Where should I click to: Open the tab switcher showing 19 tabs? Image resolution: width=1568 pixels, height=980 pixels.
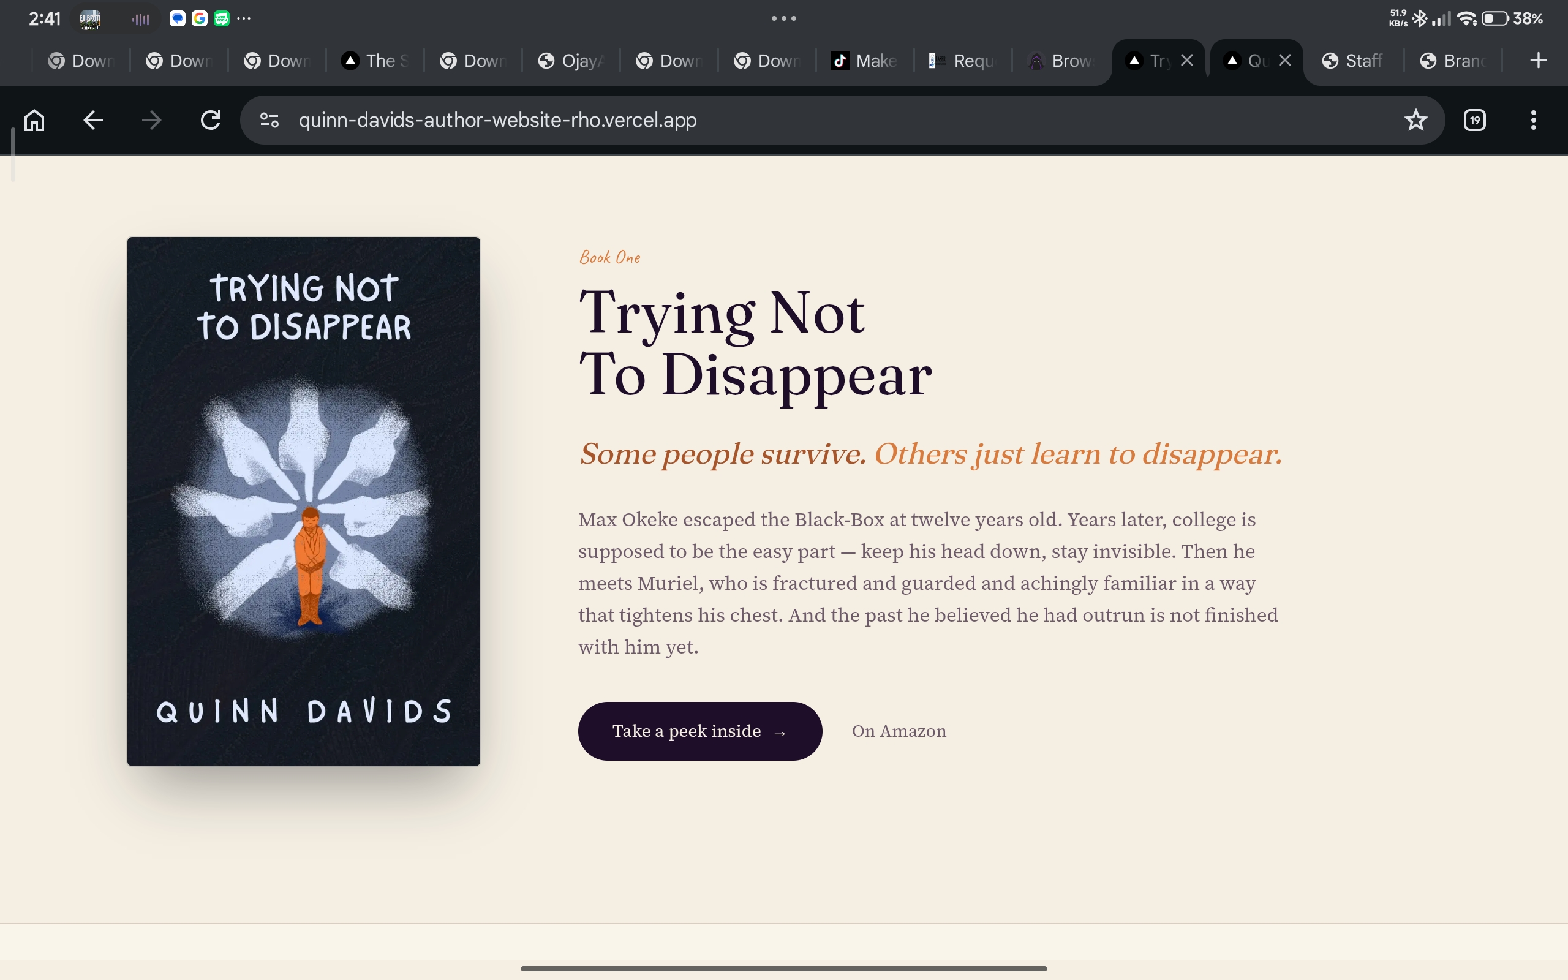[x=1475, y=120]
